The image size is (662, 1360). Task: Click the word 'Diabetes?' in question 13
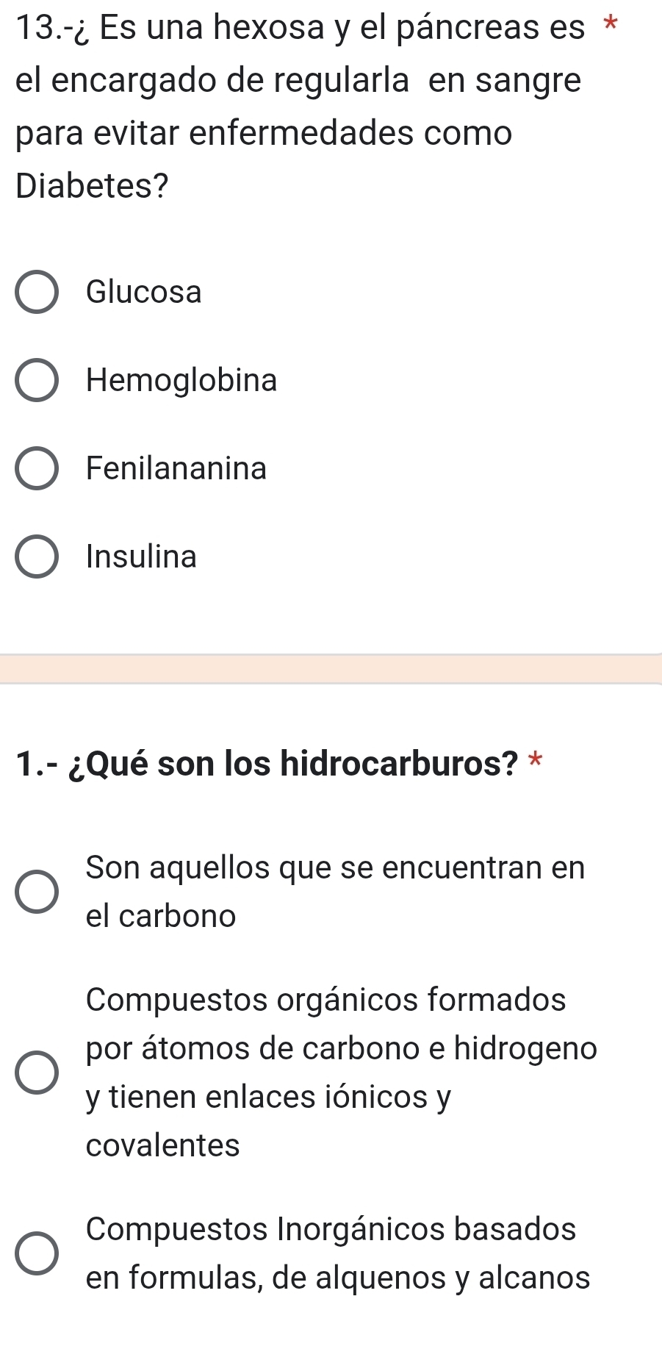coord(92,186)
